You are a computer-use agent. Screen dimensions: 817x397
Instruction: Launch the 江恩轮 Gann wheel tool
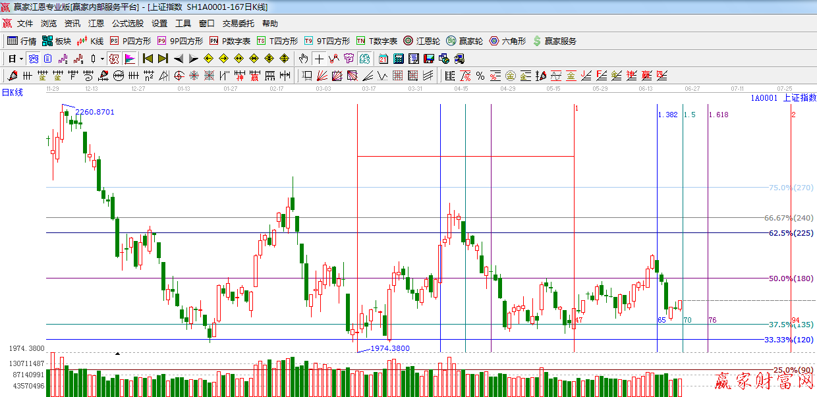pyautogui.click(x=422, y=41)
